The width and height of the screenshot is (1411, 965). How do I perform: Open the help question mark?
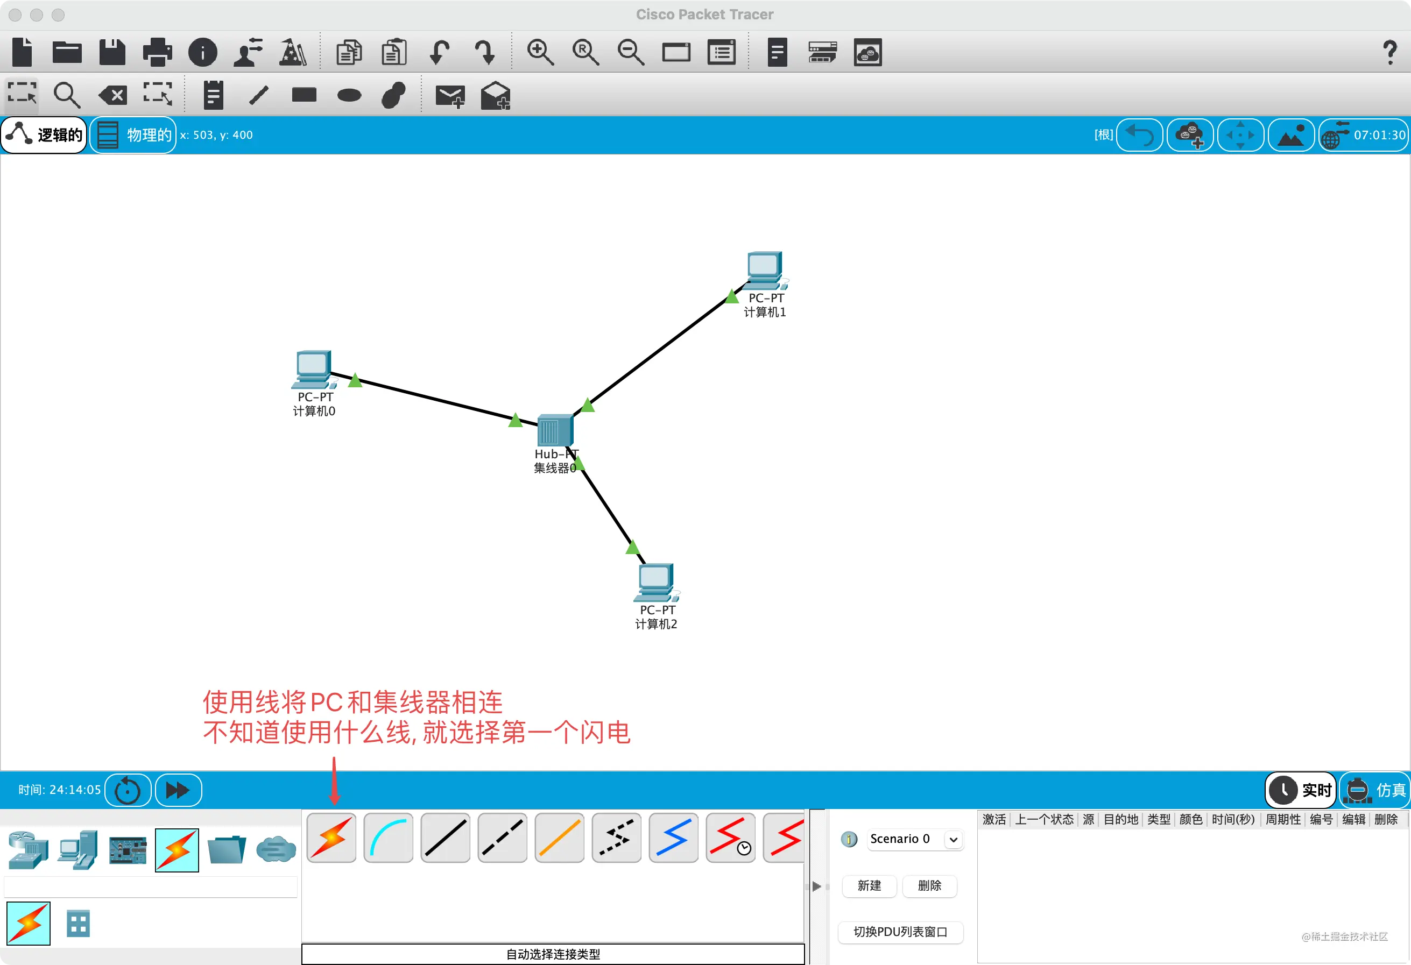[x=1390, y=52]
